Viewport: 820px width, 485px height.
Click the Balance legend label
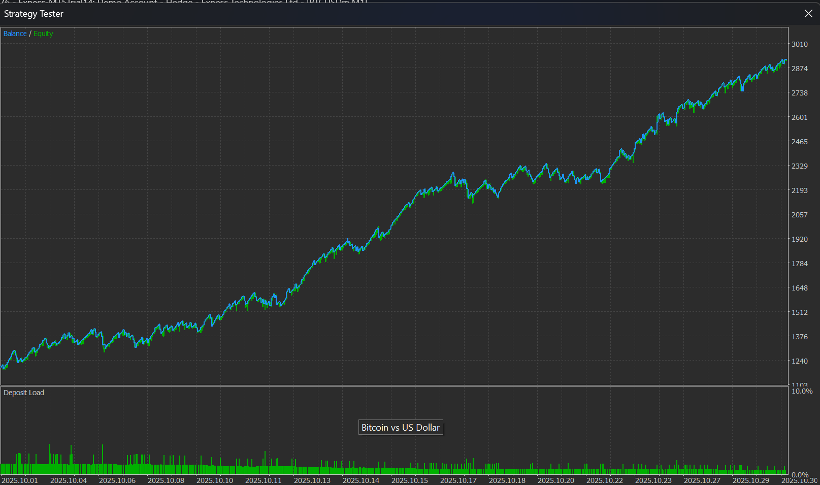[15, 34]
